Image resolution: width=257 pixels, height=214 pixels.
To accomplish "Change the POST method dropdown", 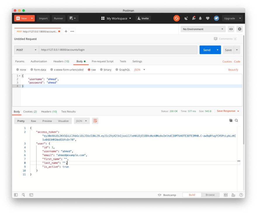I will (x=26, y=50).
